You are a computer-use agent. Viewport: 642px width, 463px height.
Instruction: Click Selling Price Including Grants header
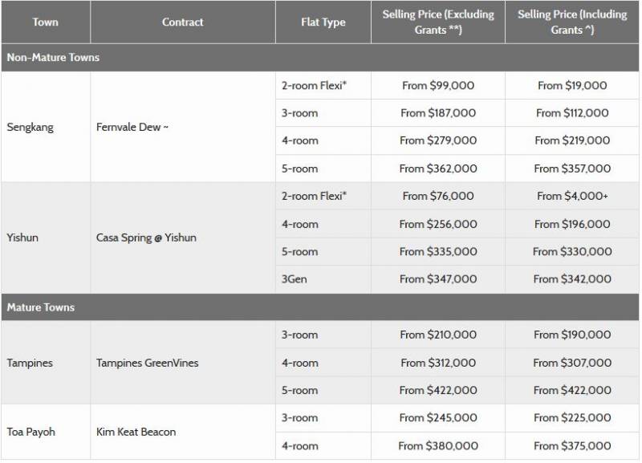(573, 22)
